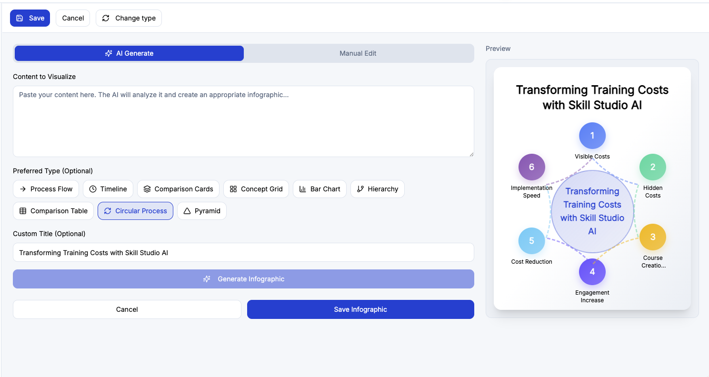Click the layers icon on Comparison Cards
This screenshot has height=377, width=709.
coord(147,189)
